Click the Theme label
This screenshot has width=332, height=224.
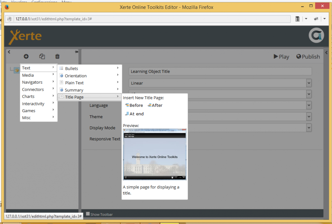click(96, 117)
